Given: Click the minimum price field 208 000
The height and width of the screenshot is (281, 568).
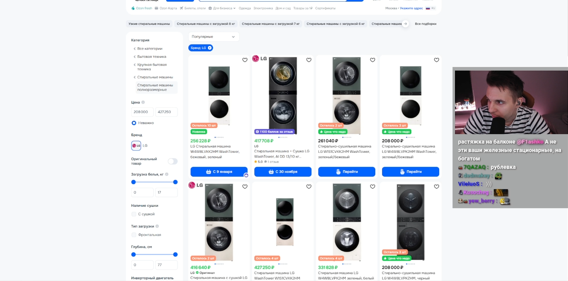Looking at the screenshot, I should (x=142, y=112).
